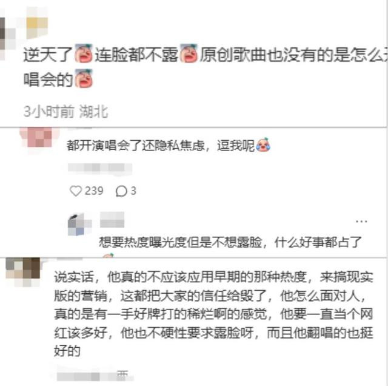Select the comment 都开演唱会了还隐私焦虑
This screenshot has width=388, height=386.
click(x=169, y=145)
